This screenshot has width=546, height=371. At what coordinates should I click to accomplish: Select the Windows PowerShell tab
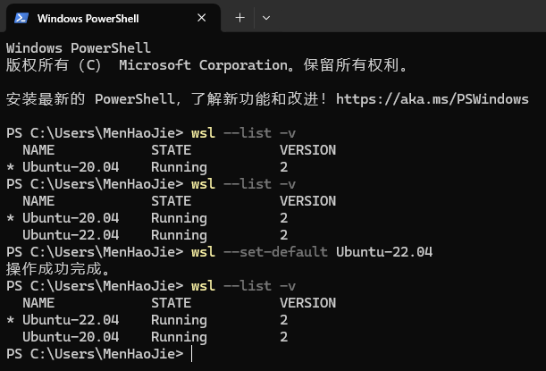pos(113,18)
